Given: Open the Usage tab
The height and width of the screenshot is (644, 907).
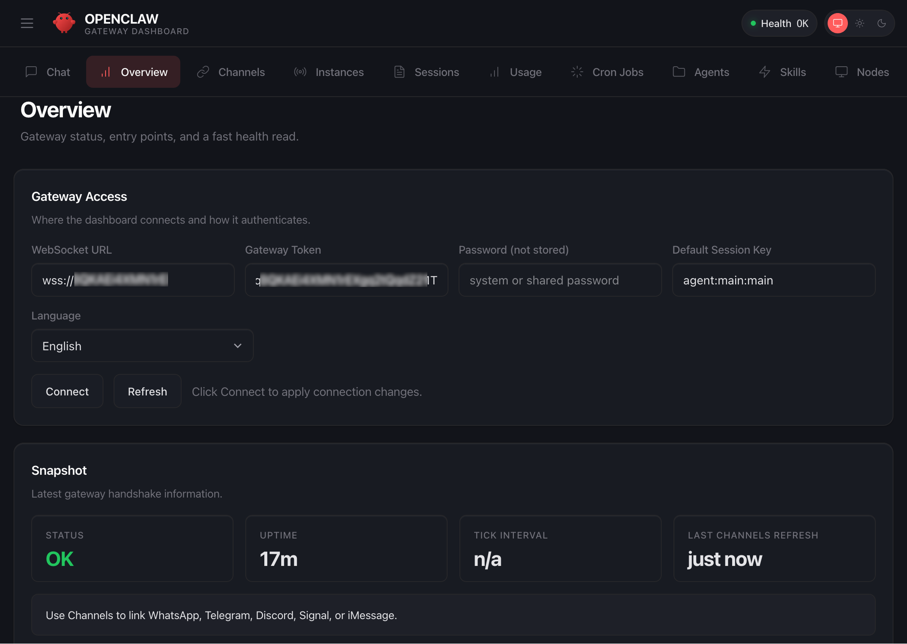Looking at the screenshot, I should click(x=516, y=72).
